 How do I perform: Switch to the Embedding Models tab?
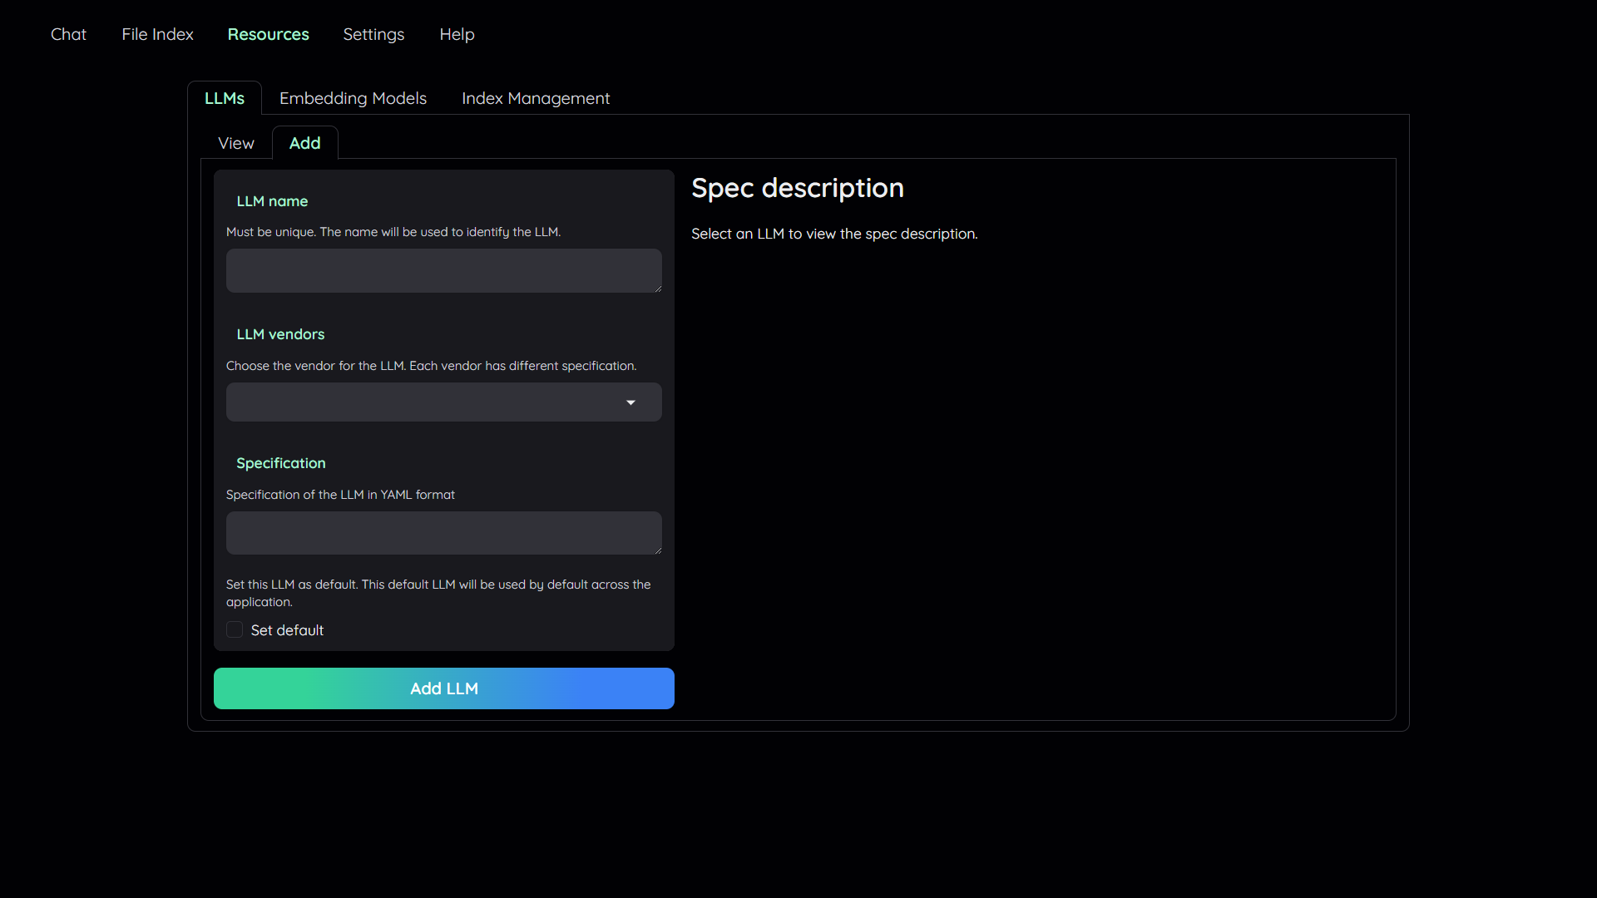click(353, 98)
